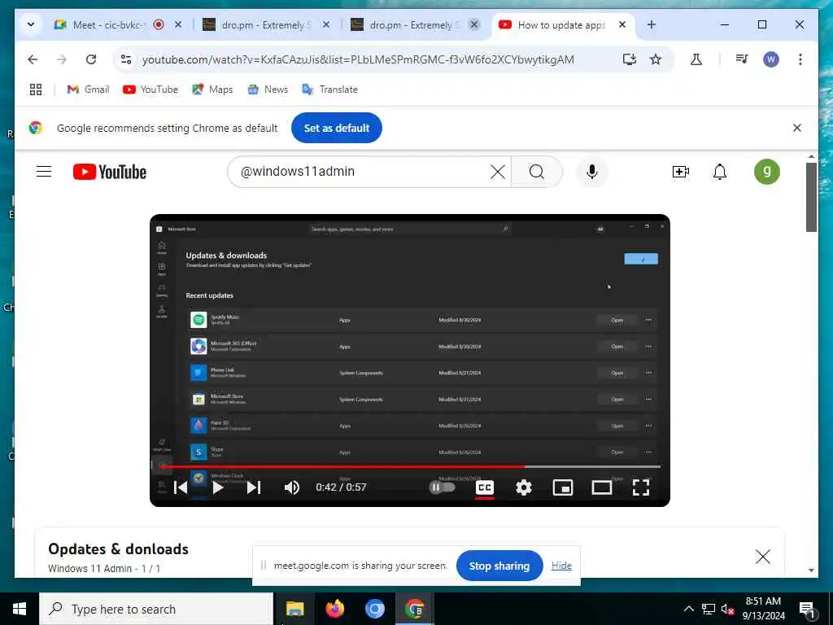Go back to previous page
833x625 pixels.
pos(33,59)
